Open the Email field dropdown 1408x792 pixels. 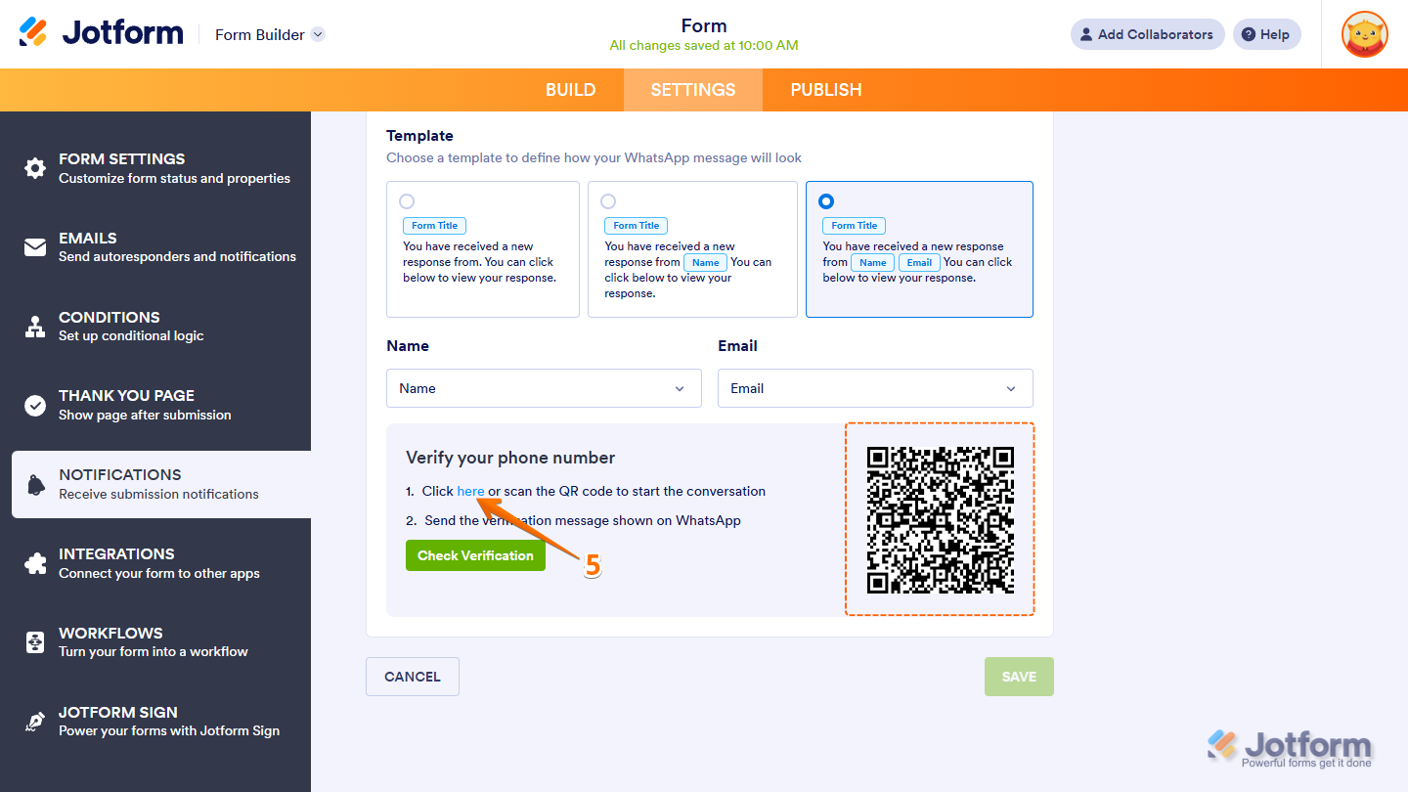[x=874, y=388]
